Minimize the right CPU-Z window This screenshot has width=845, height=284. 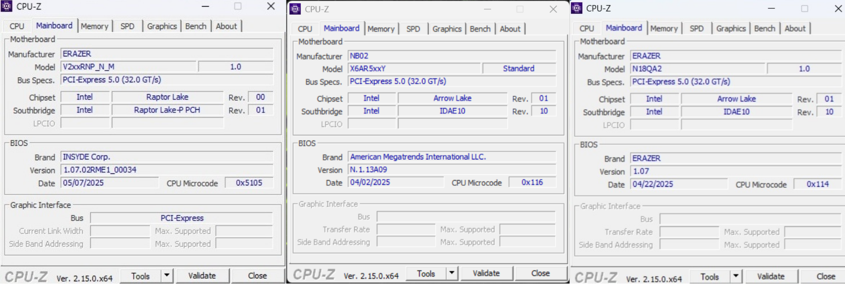772,8
